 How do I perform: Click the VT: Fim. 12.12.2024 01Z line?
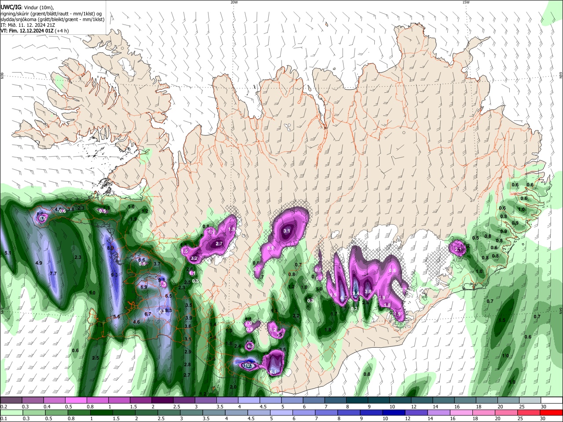tap(28, 31)
